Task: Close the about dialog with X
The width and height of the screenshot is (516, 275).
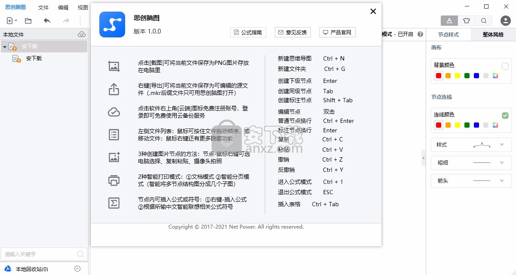Action: [x=373, y=12]
